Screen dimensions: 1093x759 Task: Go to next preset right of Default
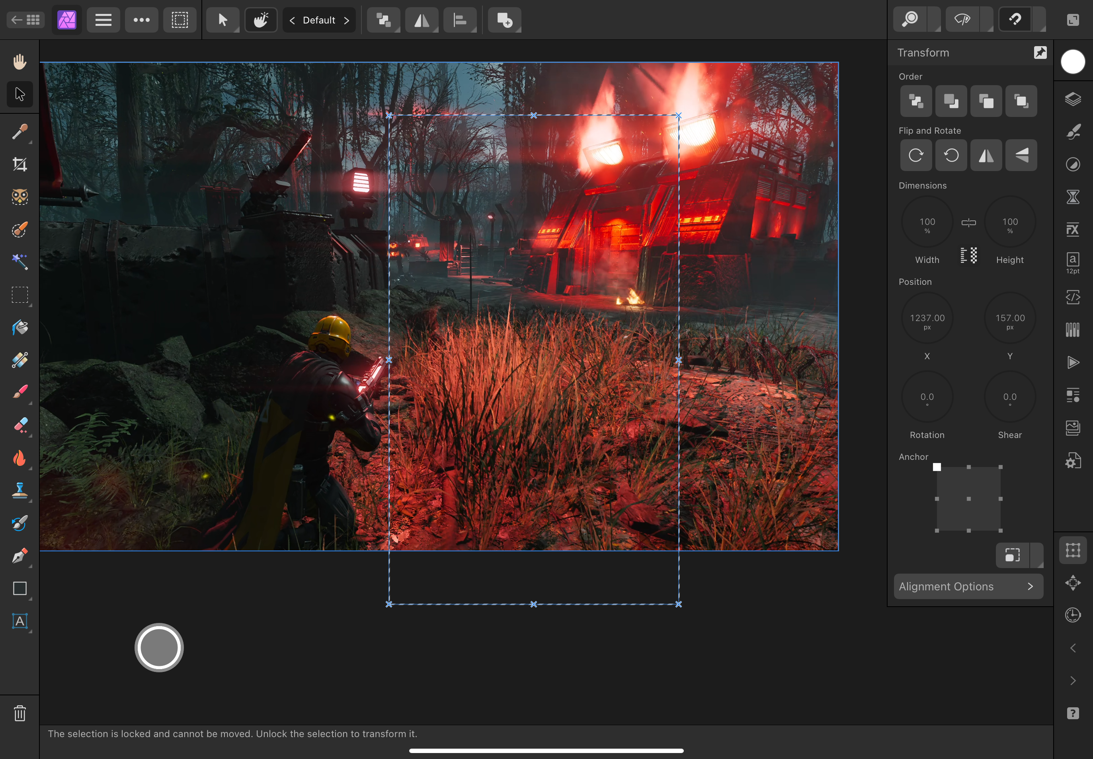pyautogui.click(x=346, y=20)
